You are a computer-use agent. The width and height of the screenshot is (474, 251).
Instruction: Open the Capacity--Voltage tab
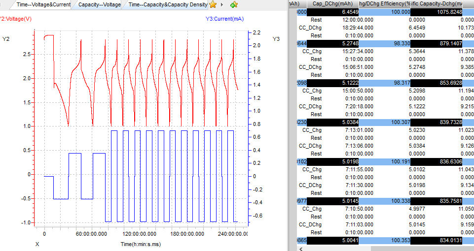pos(100,4)
